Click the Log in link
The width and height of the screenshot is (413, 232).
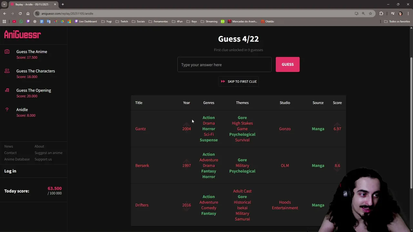coord(10,171)
